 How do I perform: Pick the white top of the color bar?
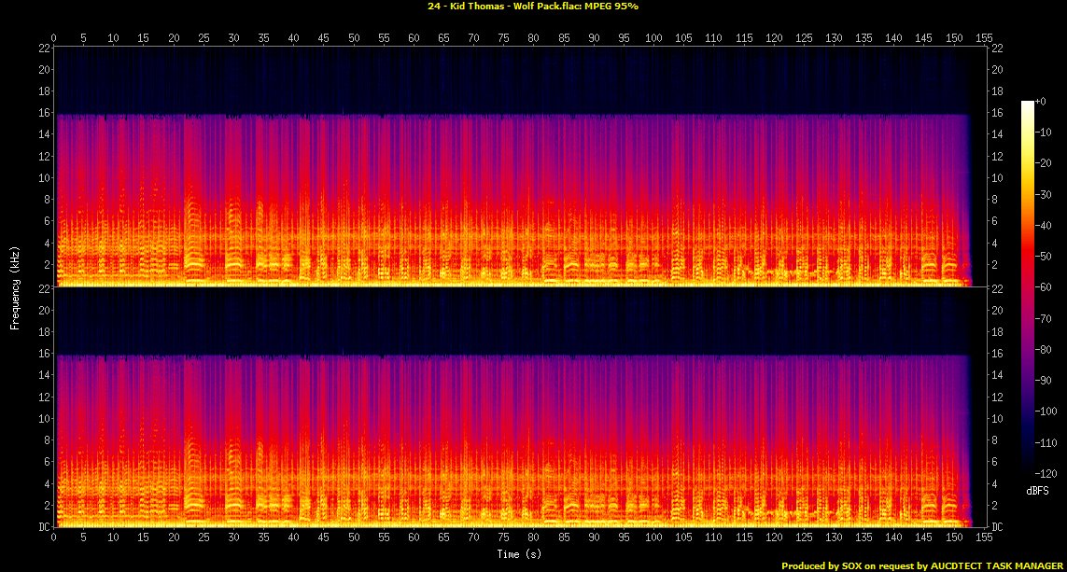coord(1028,105)
